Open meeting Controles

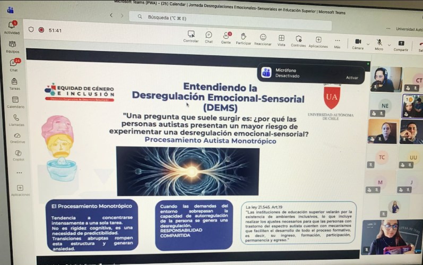tap(298, 41)
